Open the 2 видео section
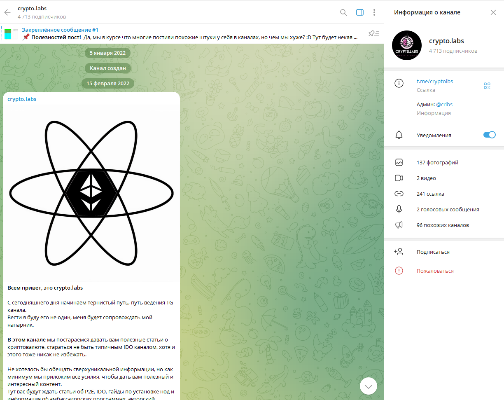 click(x=426, y=178)
